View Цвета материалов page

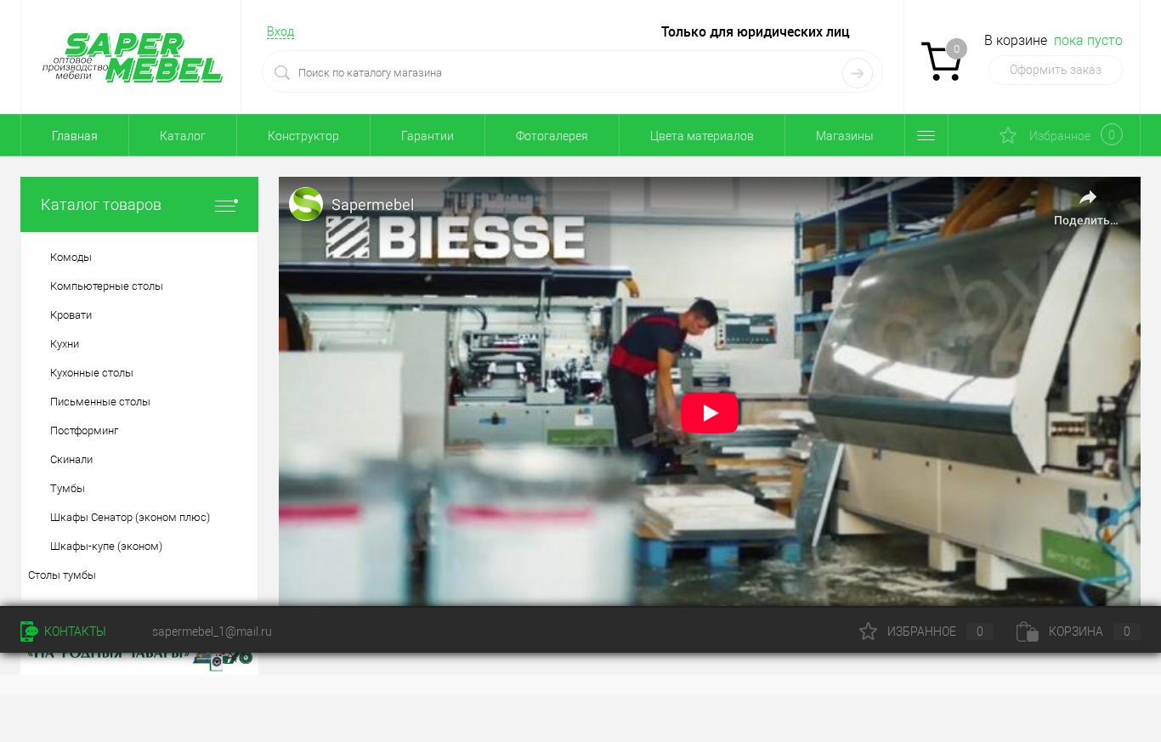(702, 136)
